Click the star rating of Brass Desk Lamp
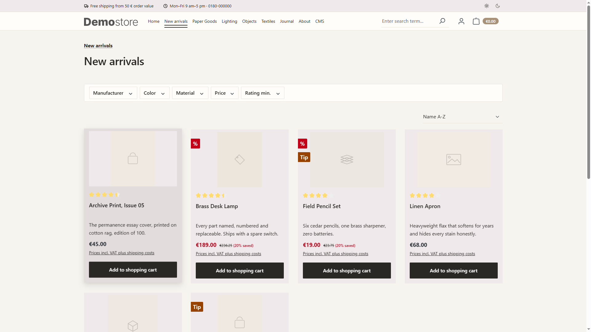Viewport: 591px width, 332px height. [211, 196]
